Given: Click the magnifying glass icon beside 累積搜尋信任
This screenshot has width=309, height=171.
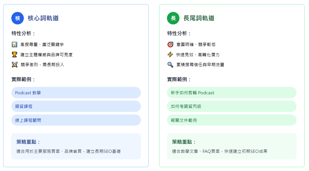Looking at the screenshot, I should point(170,65).
